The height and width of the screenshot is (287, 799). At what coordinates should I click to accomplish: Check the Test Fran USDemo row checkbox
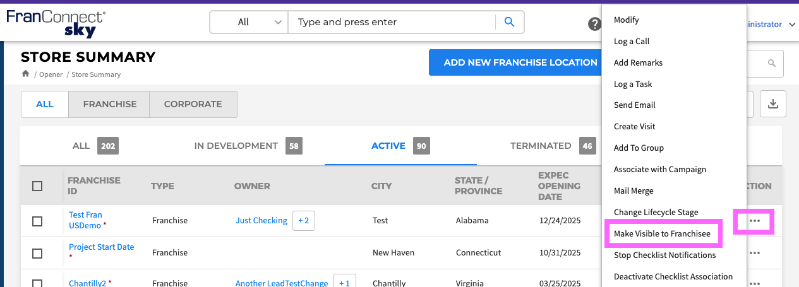[37, 221]
